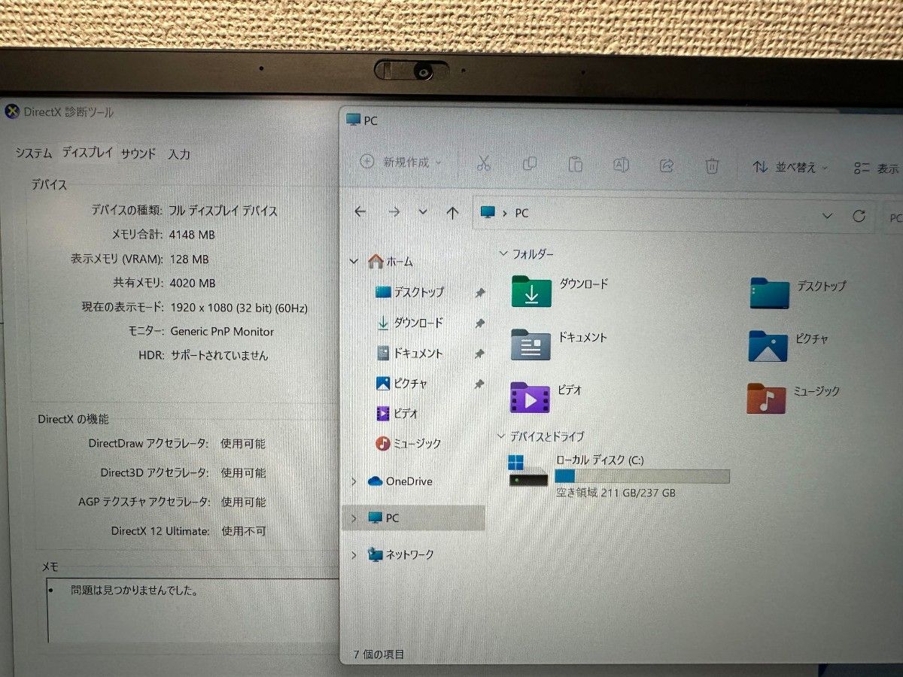Open the ダウンロード folder in main pane
Image resolution: width=903 pixels, height=677 pixels.
(560, 290)
